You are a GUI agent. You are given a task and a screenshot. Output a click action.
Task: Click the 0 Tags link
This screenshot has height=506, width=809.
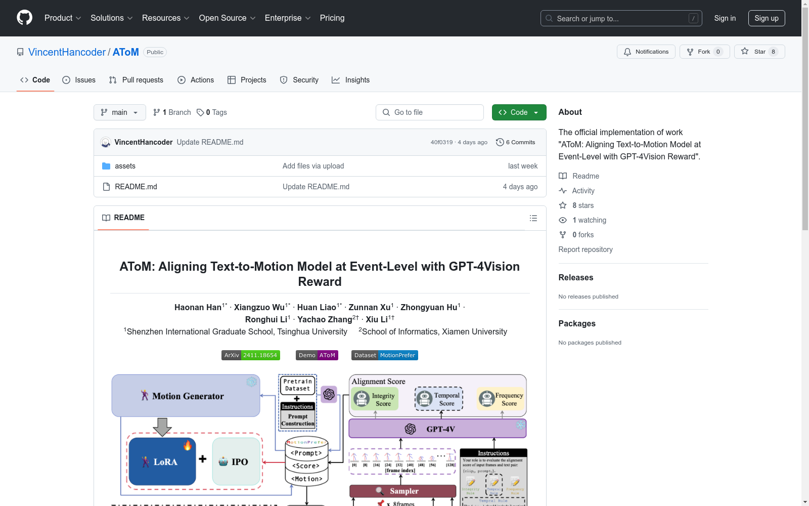(x=212, y=112)
